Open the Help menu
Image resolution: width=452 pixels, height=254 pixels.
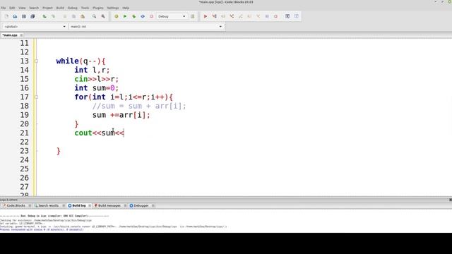click(x=126, y=8)
